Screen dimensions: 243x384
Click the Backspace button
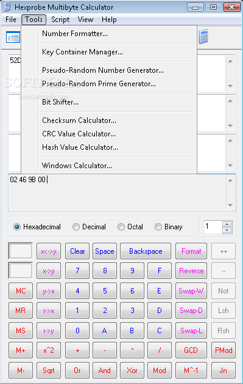click(x=146, y=251)
